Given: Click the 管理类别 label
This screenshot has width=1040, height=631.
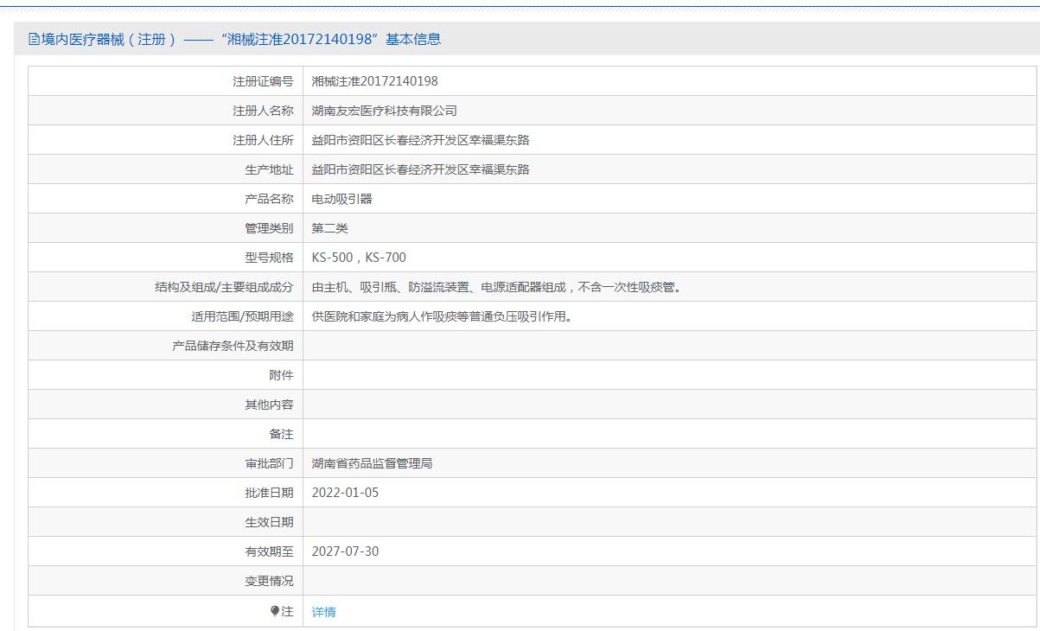Looking at the screenshot, I should [x=269, y=228].
